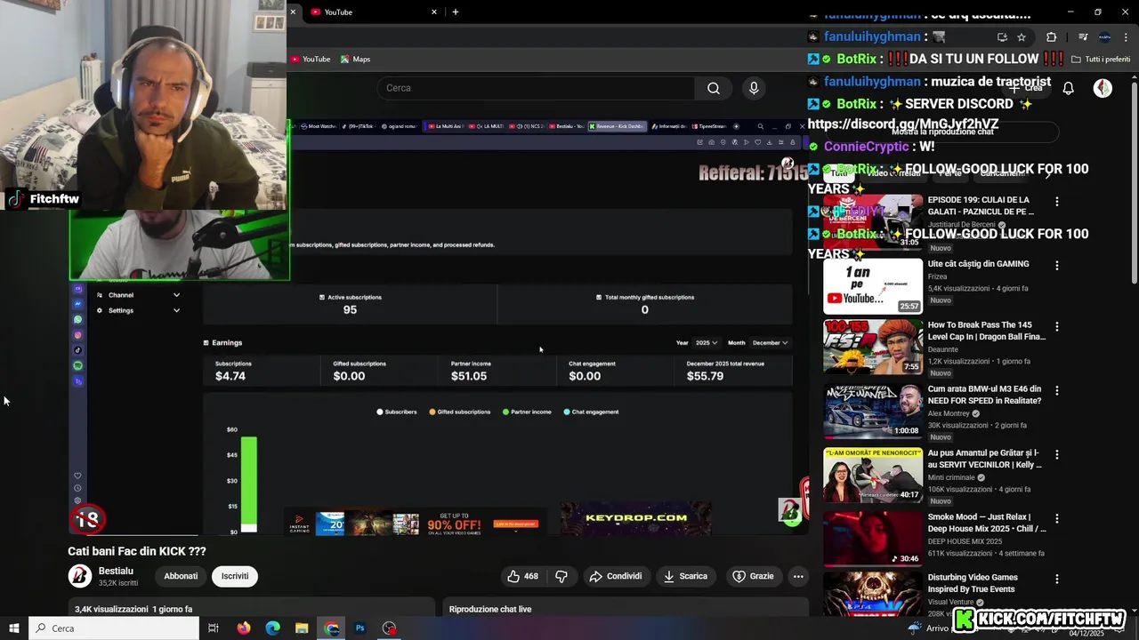Bookmark this page with the star icon

coord(1022,37)
